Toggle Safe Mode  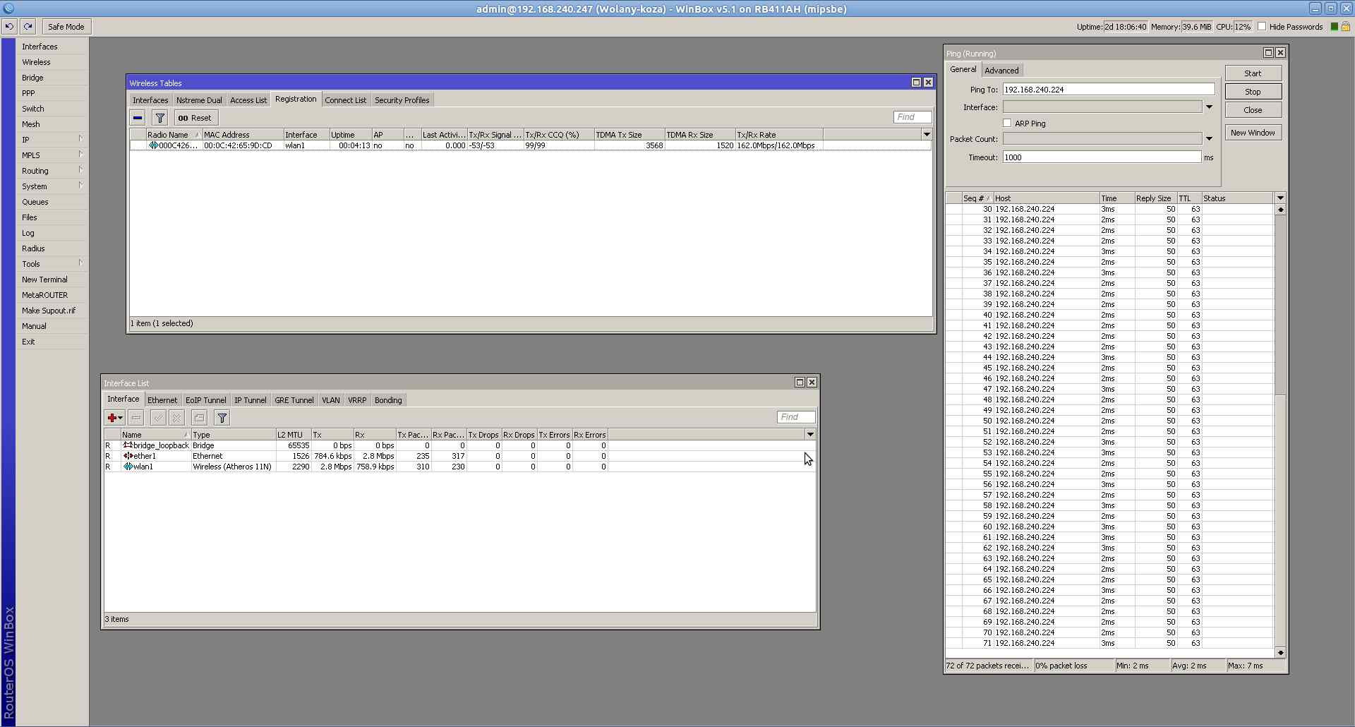click(x=66, y=27)
